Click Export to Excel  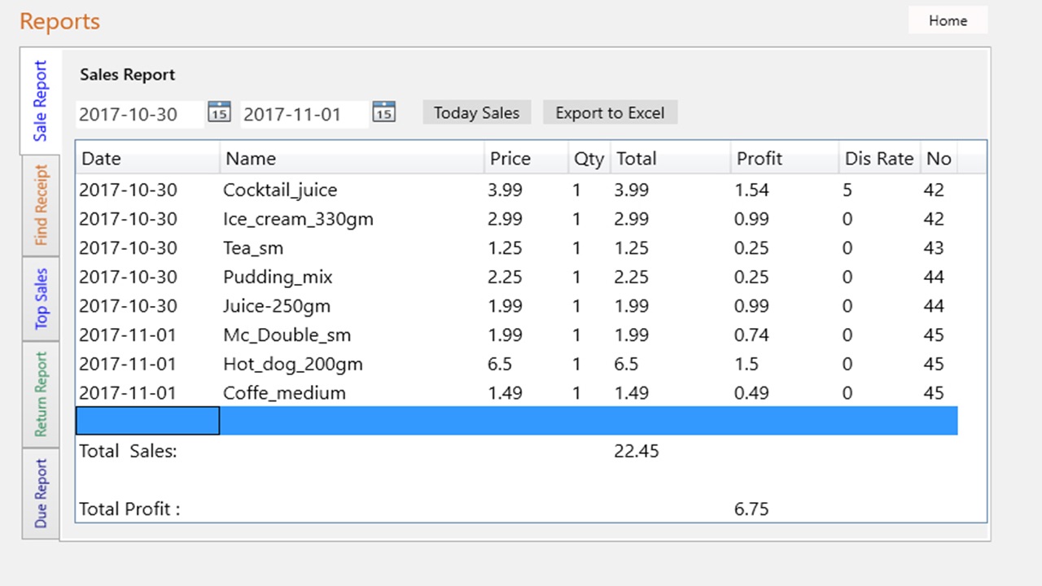click(610, 113)
